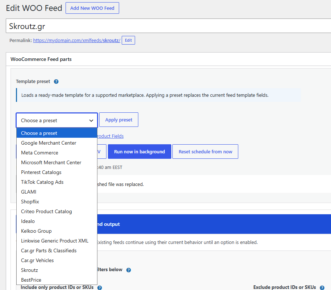Click Reset schedule from now button
Image resolution: width=331 pixels, height=290 pixels.
click(x=205, y=152)
